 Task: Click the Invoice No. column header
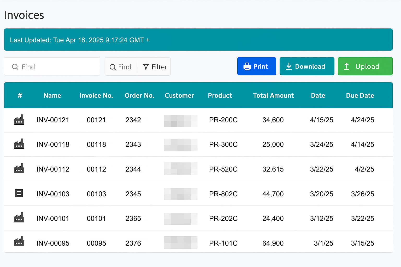click(96, 95)
